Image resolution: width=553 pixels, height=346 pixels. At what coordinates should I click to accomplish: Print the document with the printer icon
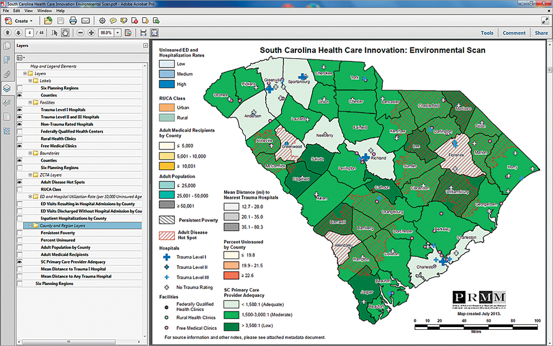pyautogui.click(x=73, y=21)
